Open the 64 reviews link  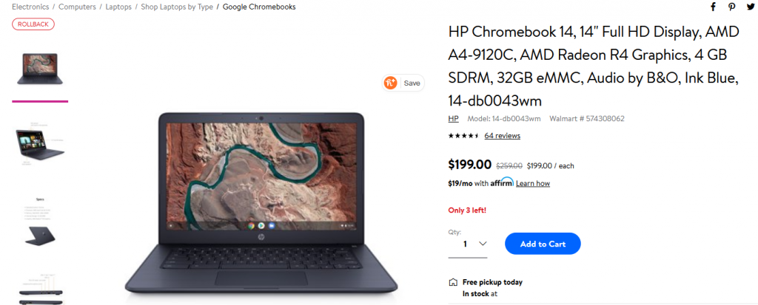pyautogui.click(x=503, y=136)
